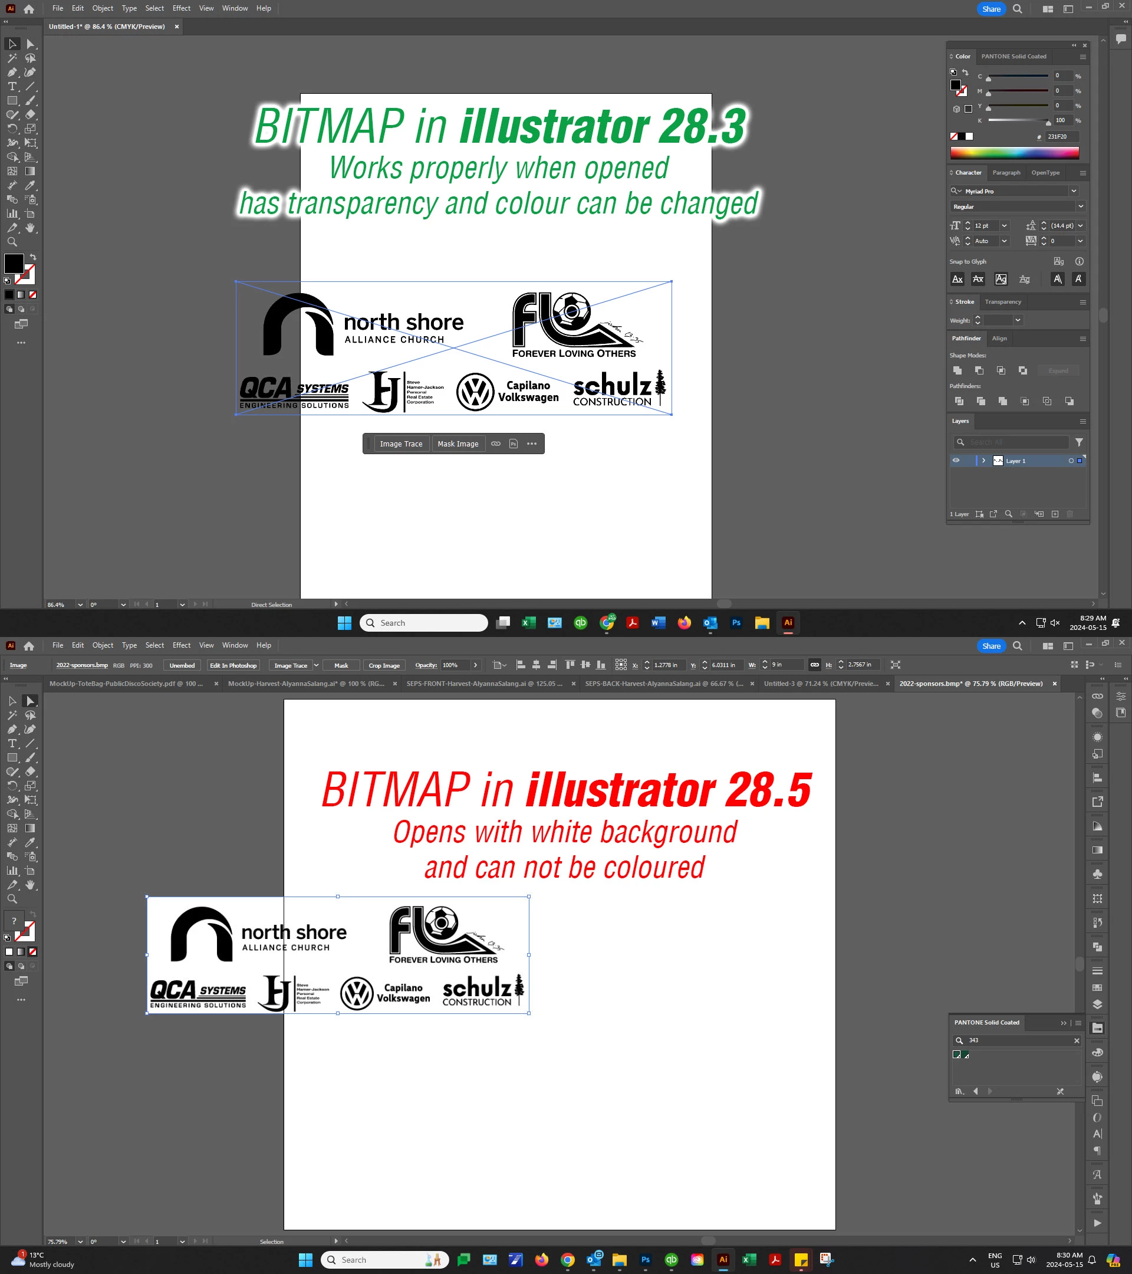Toggle Layer 1 visibility eye icon
Viewport: 1132px width, 1274px height.
click(956, 461)
